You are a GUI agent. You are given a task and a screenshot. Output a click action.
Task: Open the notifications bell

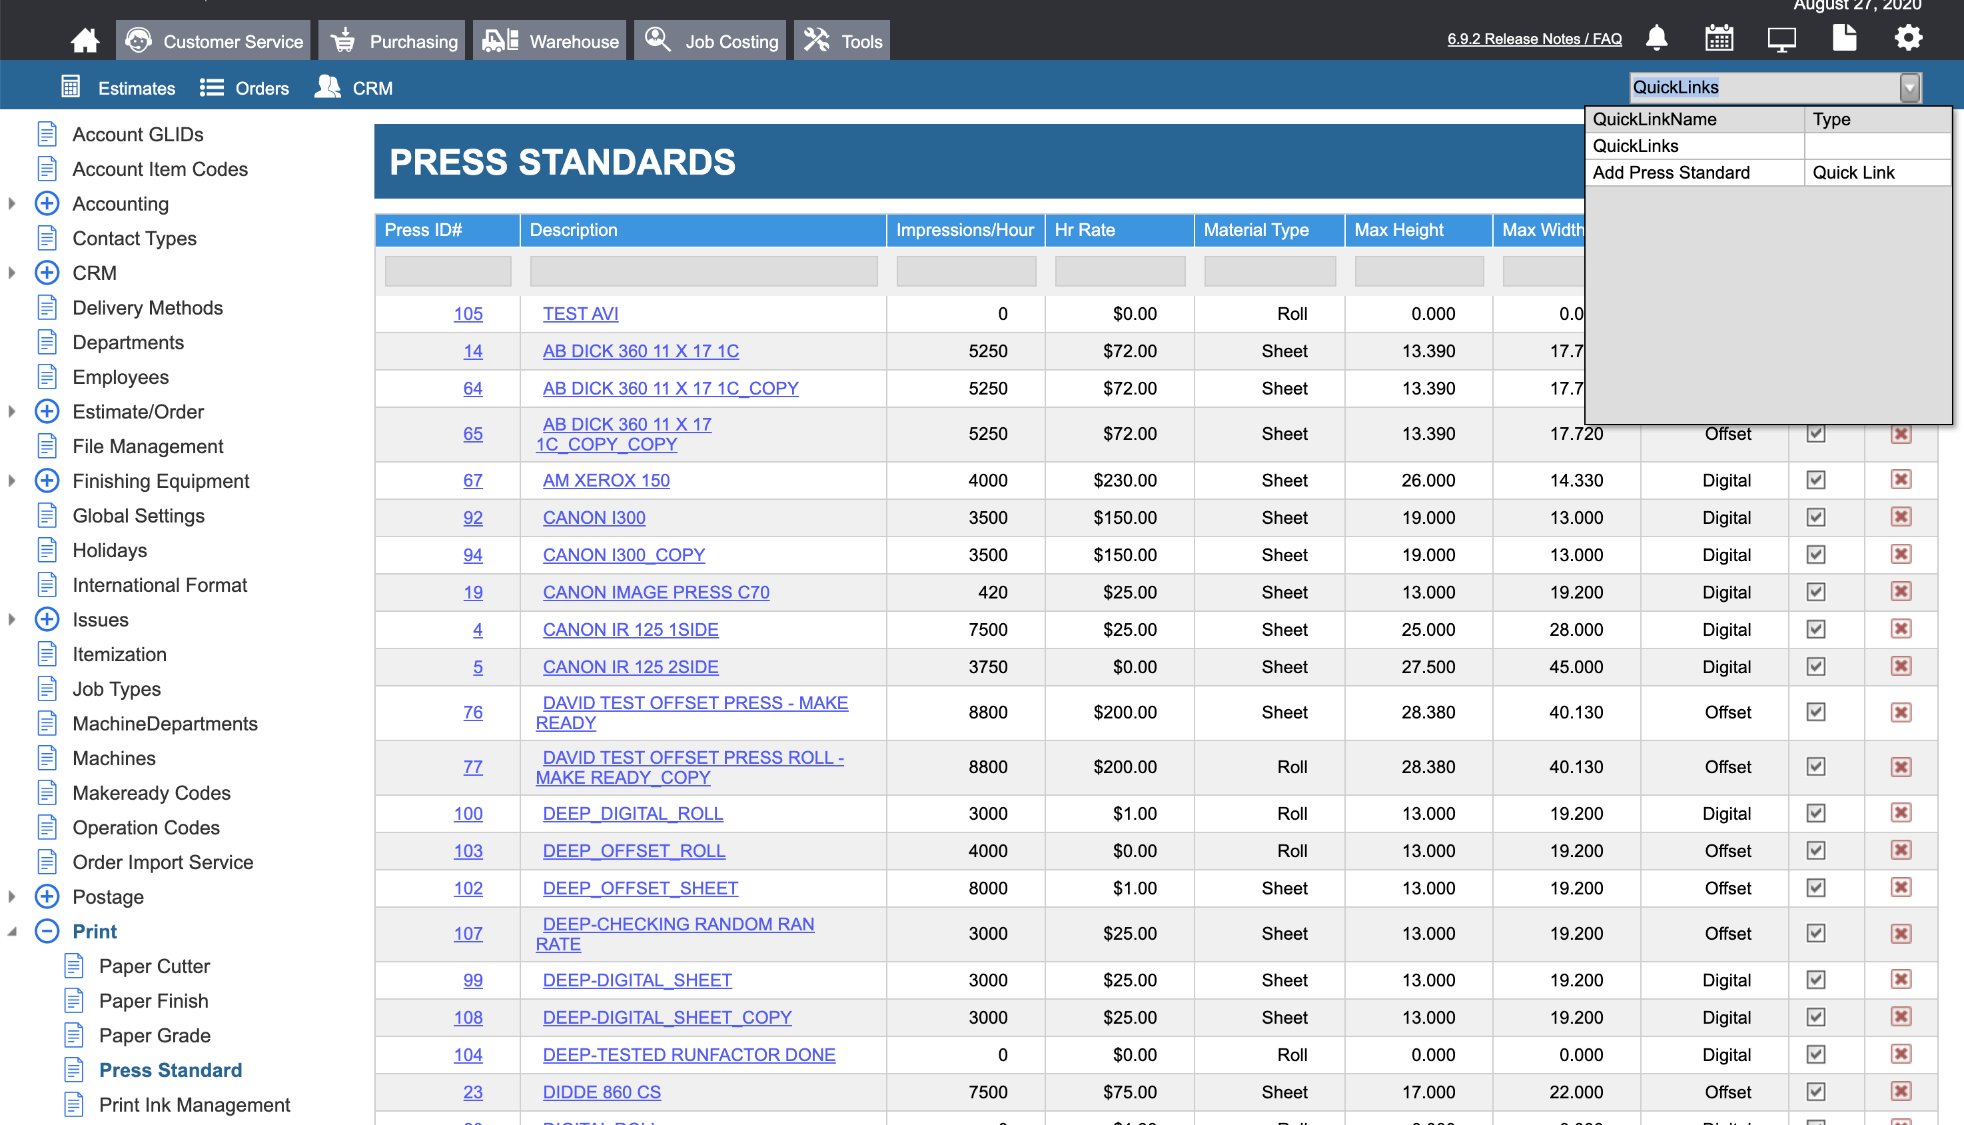[x=1657, y=39]
